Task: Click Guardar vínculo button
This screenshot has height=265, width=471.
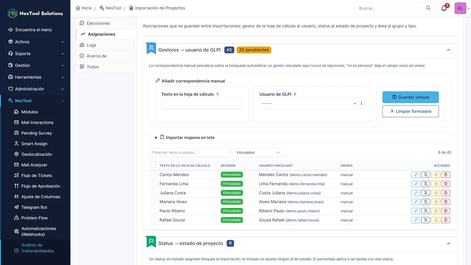Action: tap(411, 97)
